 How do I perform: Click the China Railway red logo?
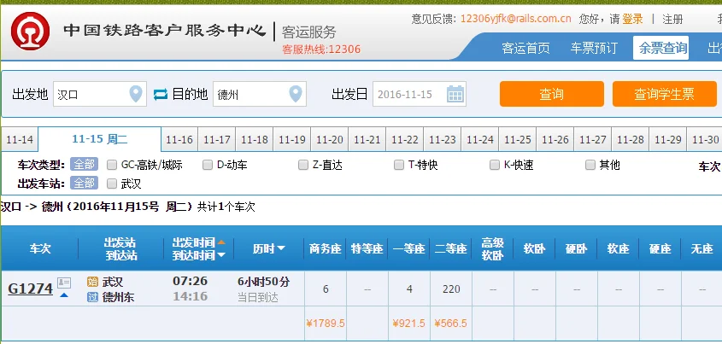pyautogui.click(x=31, y=31)
